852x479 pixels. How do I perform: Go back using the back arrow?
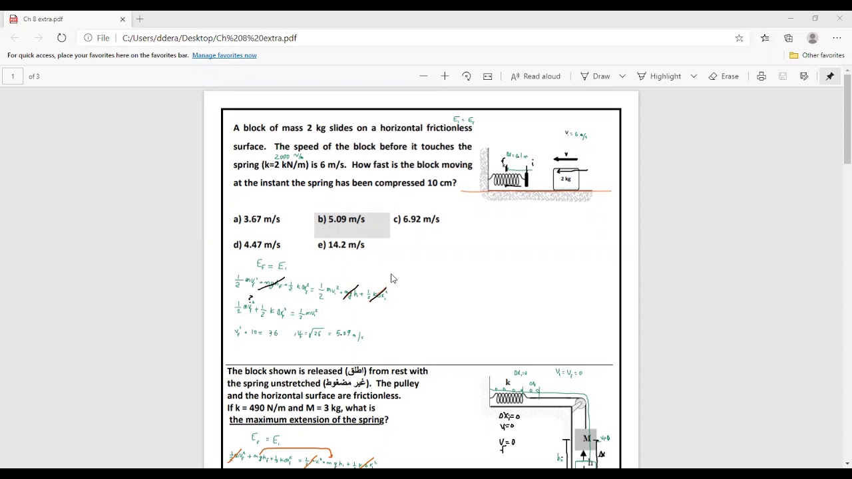click(15, 38)
